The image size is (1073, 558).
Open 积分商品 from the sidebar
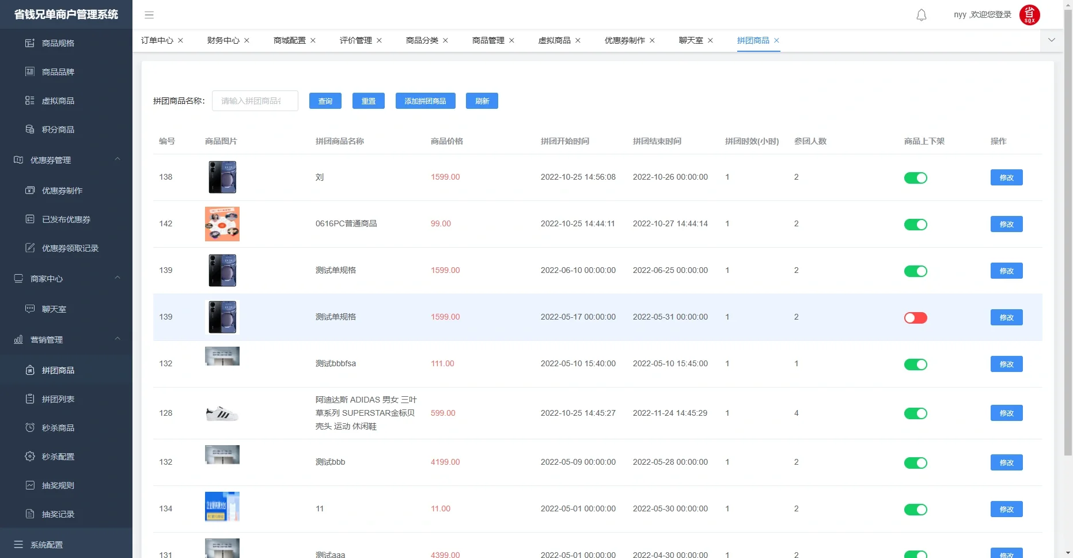58,129
